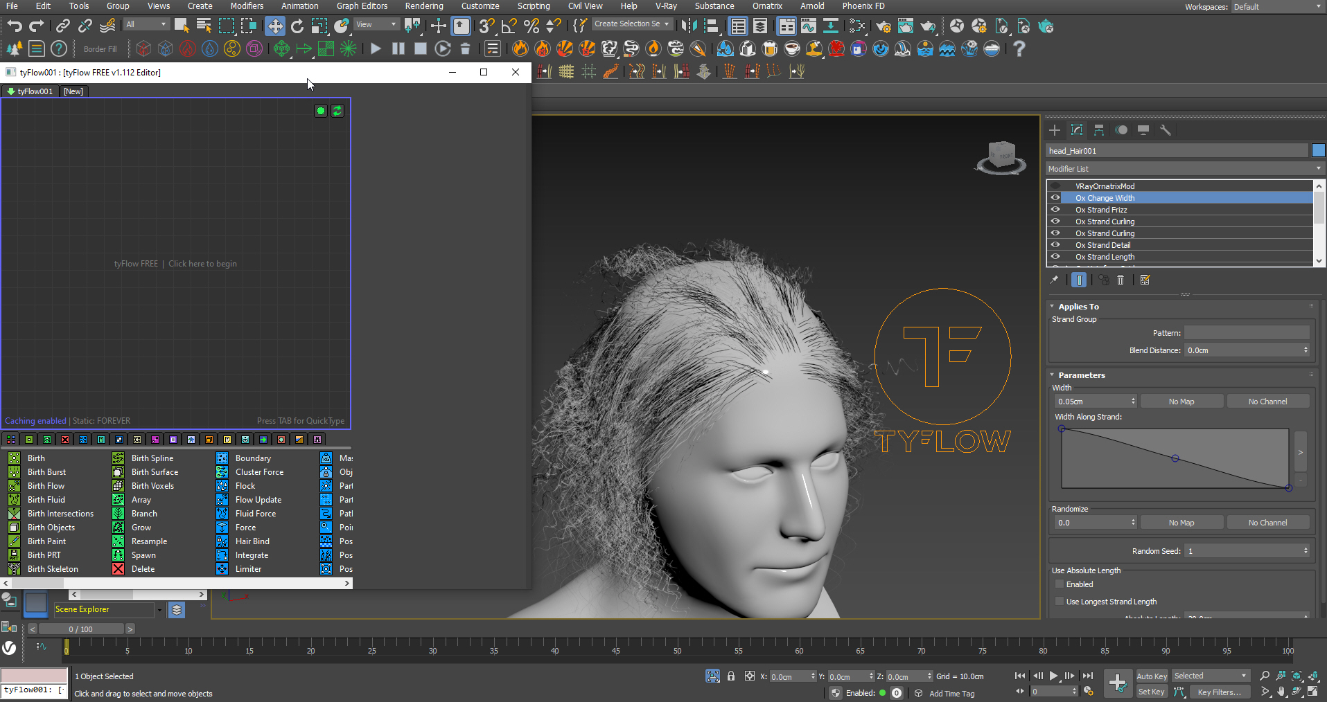
Task: Open the Workspaces Default dropdown
Action: click(x=1278, y=7)
